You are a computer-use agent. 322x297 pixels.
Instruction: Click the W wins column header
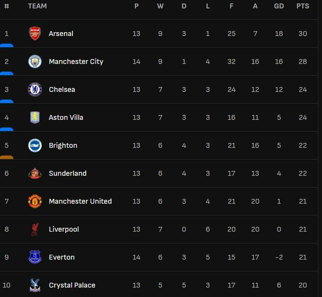(160, 6)
